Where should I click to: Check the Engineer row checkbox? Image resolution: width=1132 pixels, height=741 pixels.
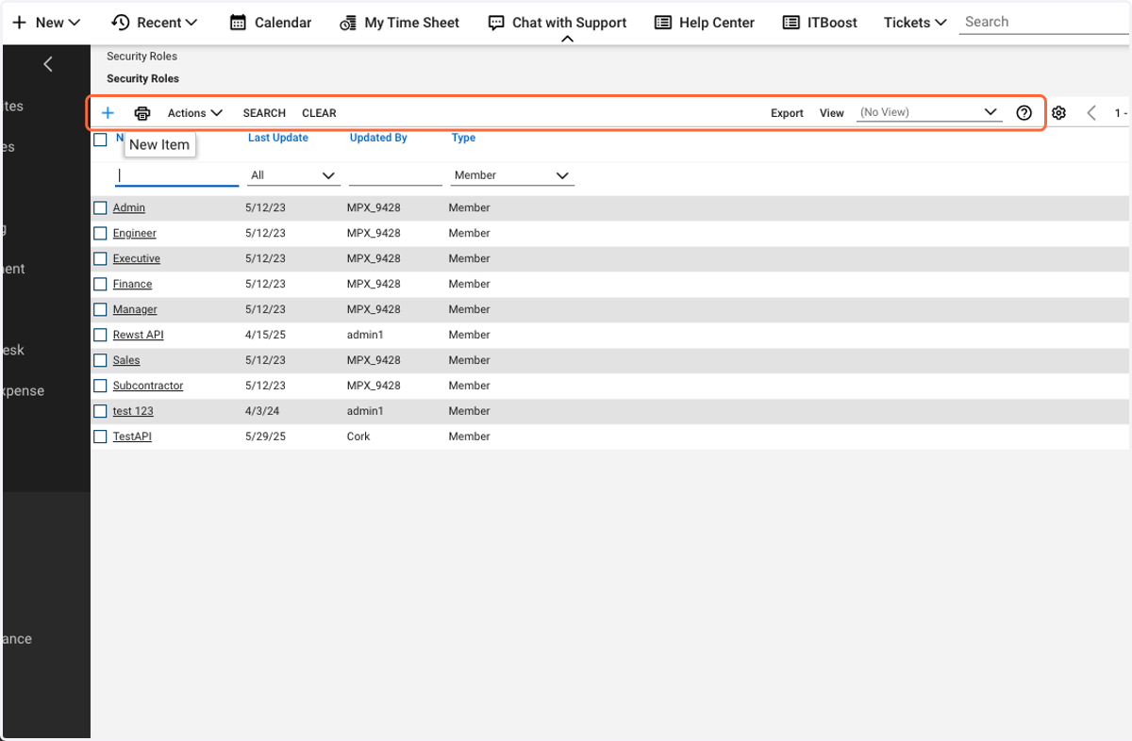[x=100, y=233]
